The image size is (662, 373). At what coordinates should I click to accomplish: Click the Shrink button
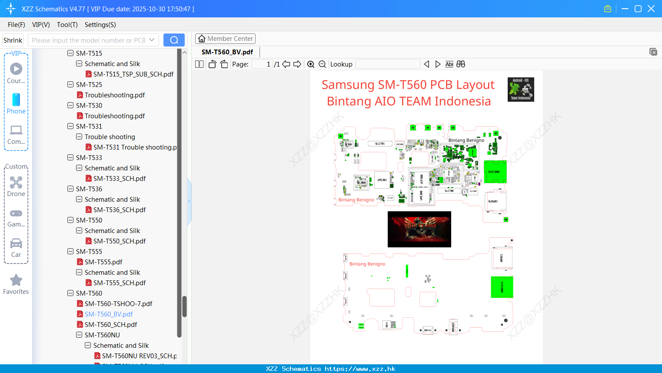pyautogui.click(x=13, y=40)
